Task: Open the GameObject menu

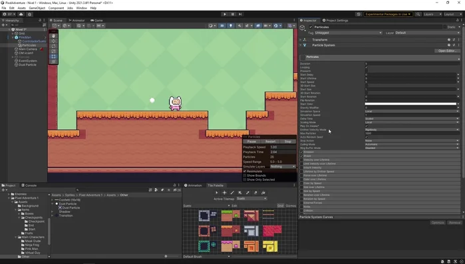Action: click(37, 8)
